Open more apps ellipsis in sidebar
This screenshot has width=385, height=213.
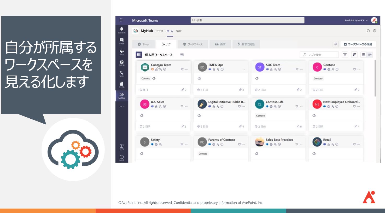click(x=122, y=107)
